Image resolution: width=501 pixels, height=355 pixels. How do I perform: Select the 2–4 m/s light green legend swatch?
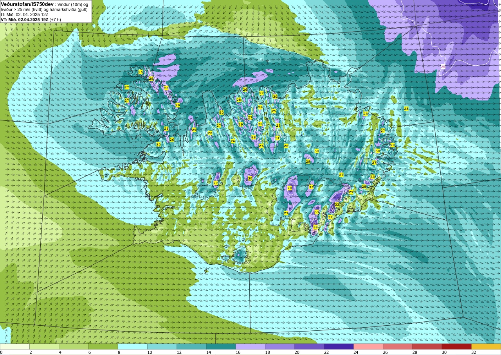44,346
